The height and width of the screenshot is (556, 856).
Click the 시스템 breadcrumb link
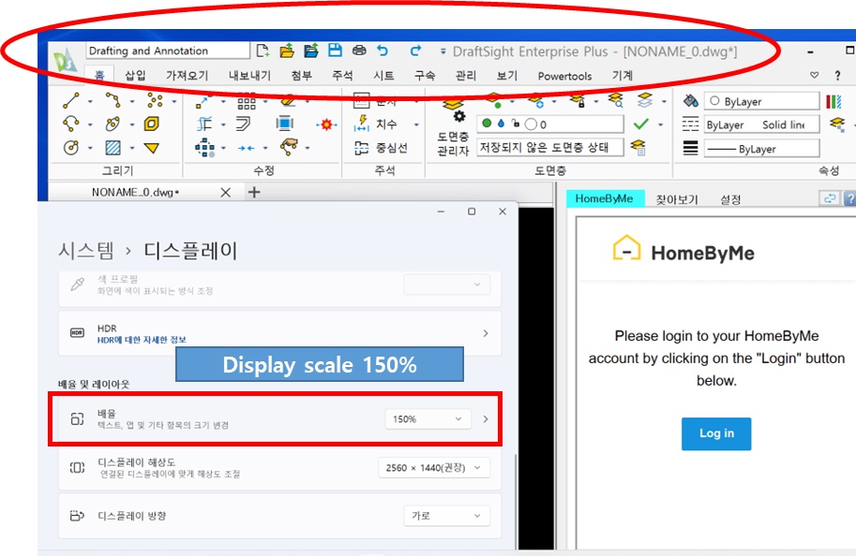tap(86, 251)
